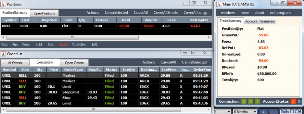Show the TradeSummary tab
The width and height of the screenshot is (304, 114).
coord(231,21)
